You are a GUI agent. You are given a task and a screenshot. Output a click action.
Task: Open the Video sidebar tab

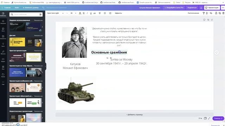tap(3, 60)
